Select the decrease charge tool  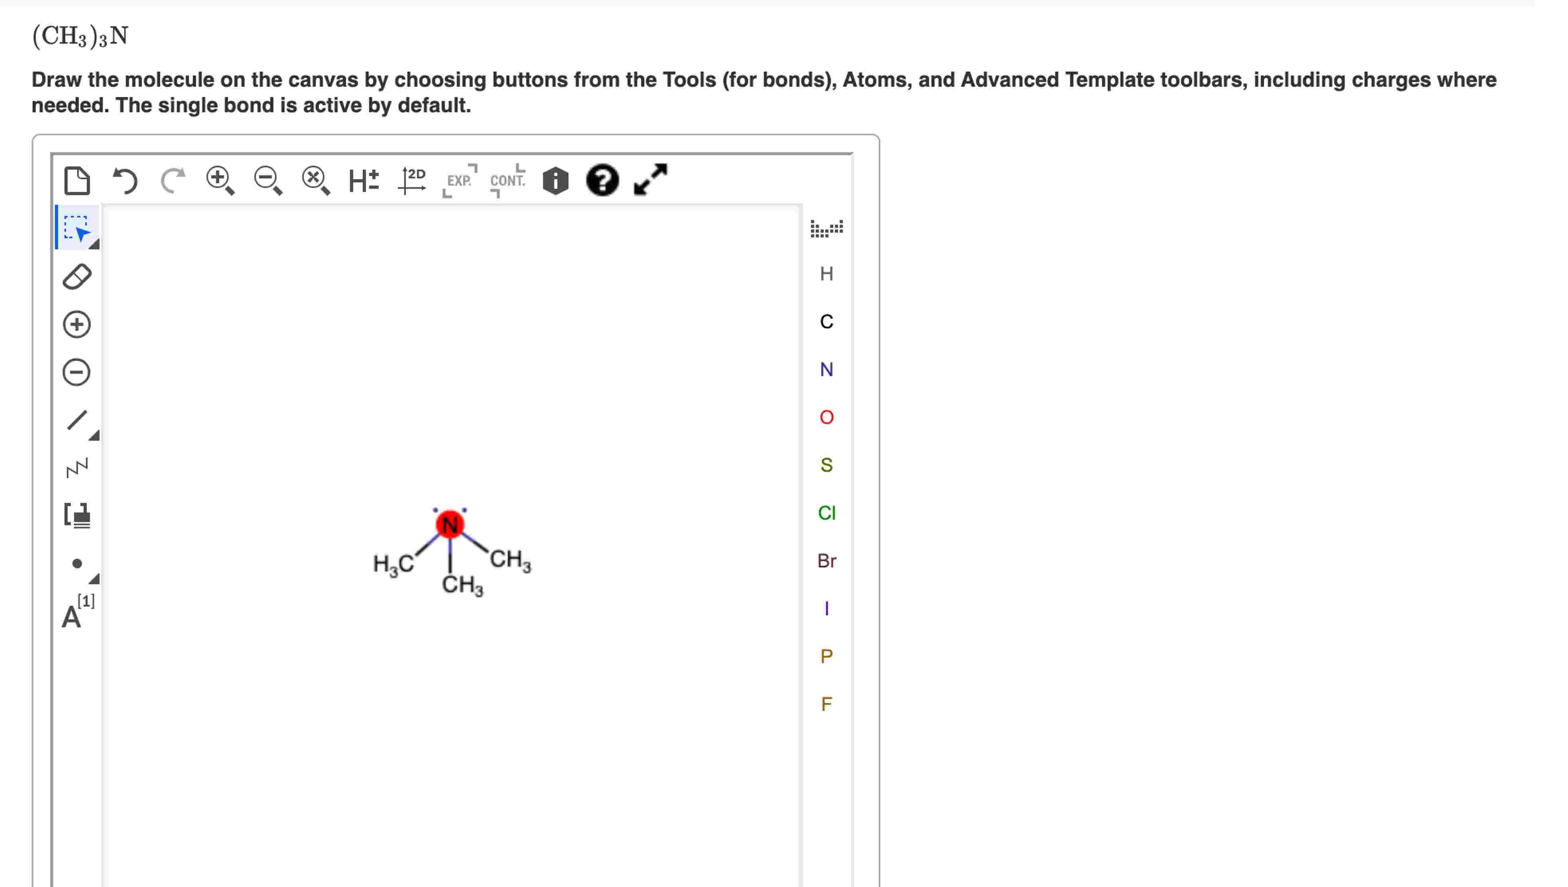point(77,371)
